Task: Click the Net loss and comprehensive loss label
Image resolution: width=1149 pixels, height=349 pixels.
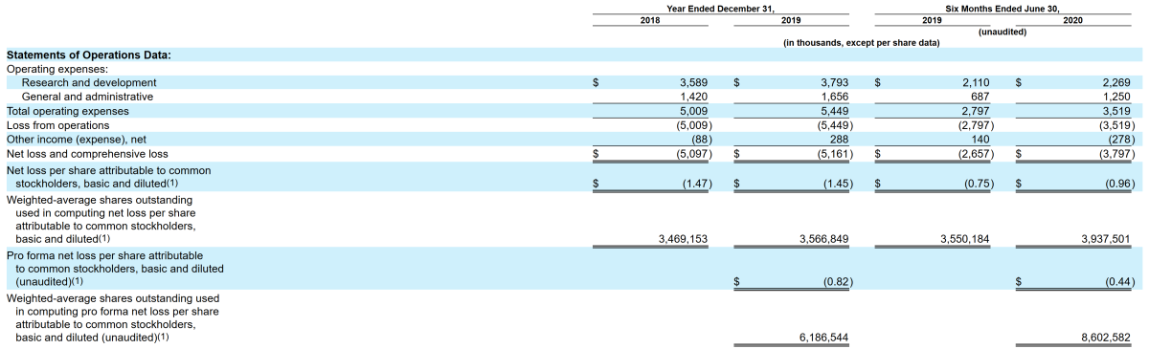Action: coord(87,153)
